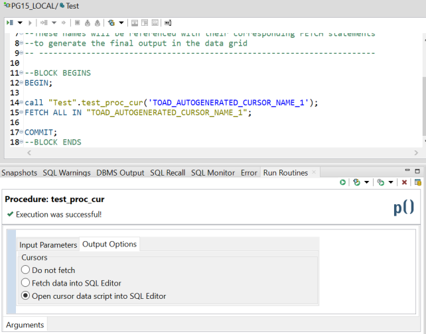Screen dimensions: 426x334
Task: Click 'PG15_LOCAL' in the breadcrumb path
Action: tap(33, 6)
